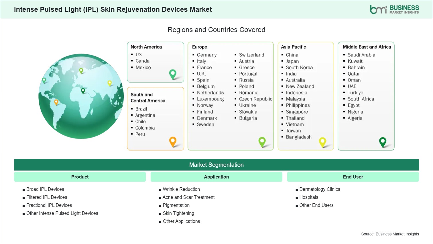Click 'Filtered IPL Devices' item

point(47,197)
